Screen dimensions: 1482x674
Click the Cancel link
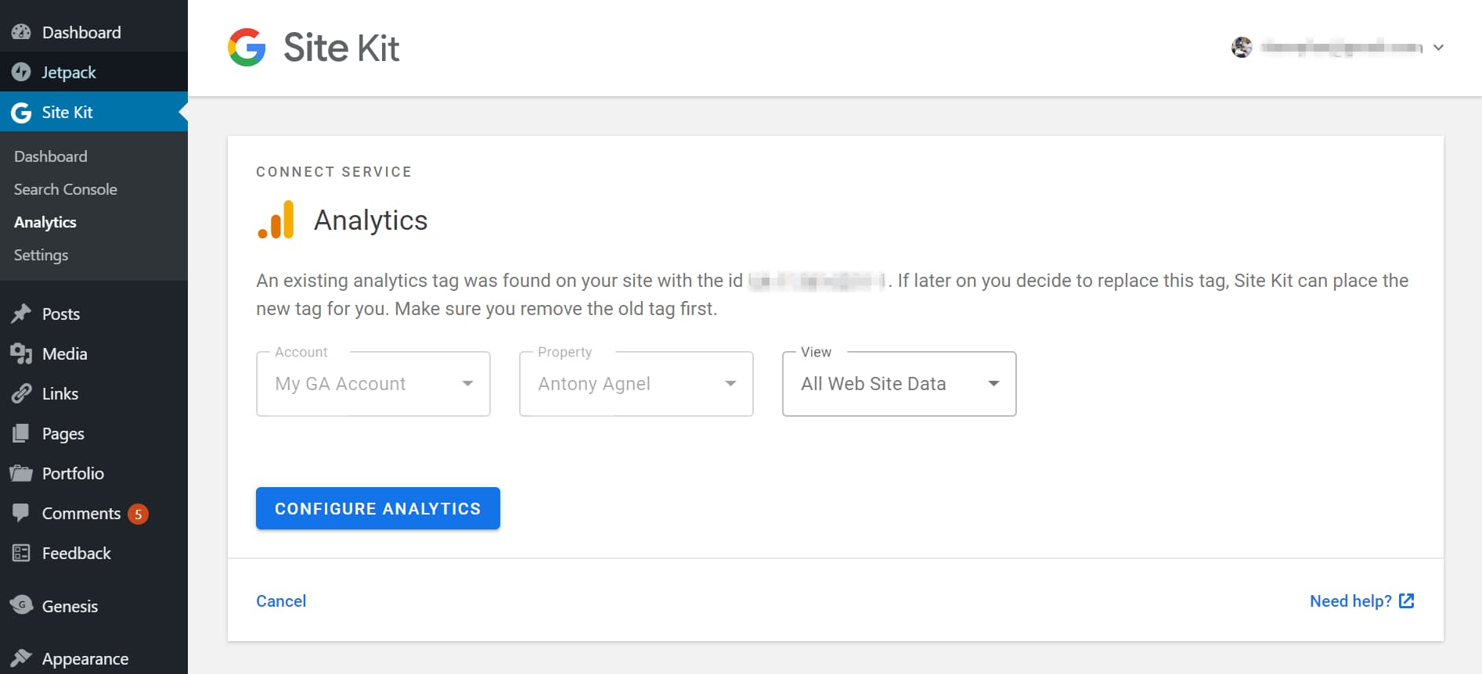point(281,601)
